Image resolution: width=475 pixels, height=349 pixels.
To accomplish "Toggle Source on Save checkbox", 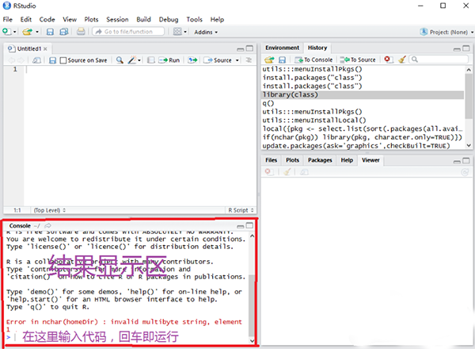I will tap(63, 60).
